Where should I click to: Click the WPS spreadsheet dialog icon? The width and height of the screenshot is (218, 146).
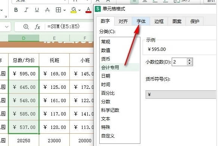pyautogui.click(x=98, y=9)
